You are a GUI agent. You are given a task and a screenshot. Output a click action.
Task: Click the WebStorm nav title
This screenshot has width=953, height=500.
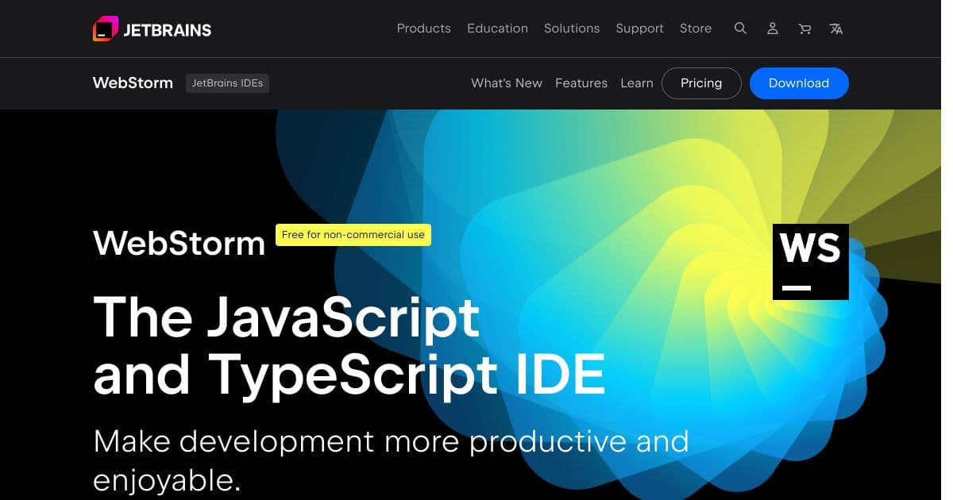pos(133,83)
